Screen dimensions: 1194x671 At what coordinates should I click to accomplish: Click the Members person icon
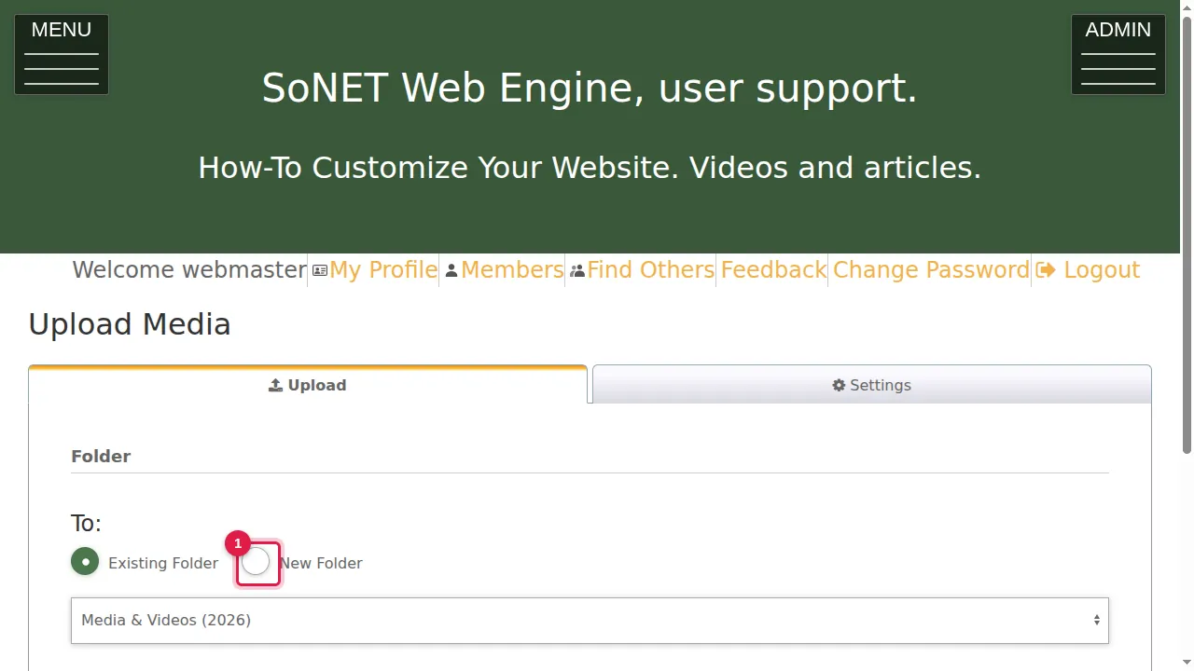(x=451, y=270)
